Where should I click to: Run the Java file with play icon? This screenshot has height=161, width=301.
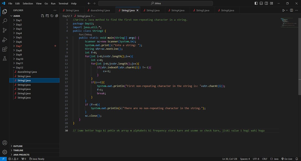[283, 10]
